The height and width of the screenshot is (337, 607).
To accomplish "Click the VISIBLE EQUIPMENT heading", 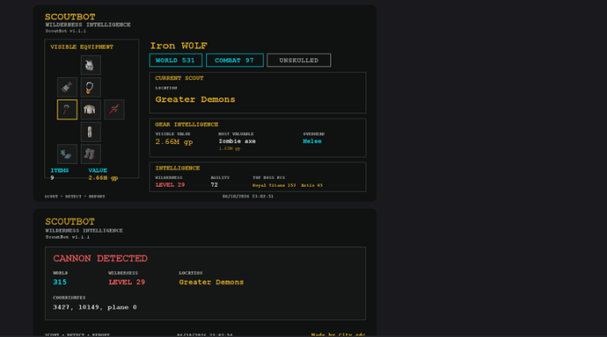I will click(82, 47).
